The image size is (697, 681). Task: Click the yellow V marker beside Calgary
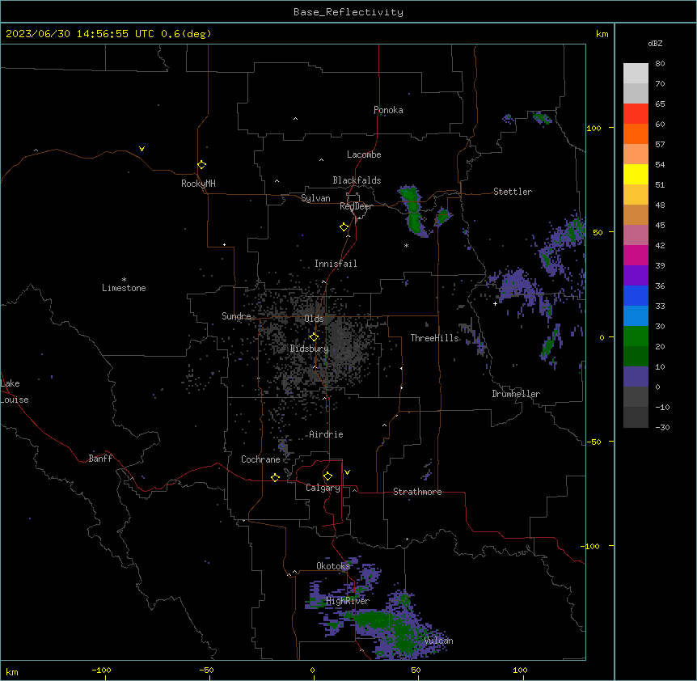(x=347, y=472)
